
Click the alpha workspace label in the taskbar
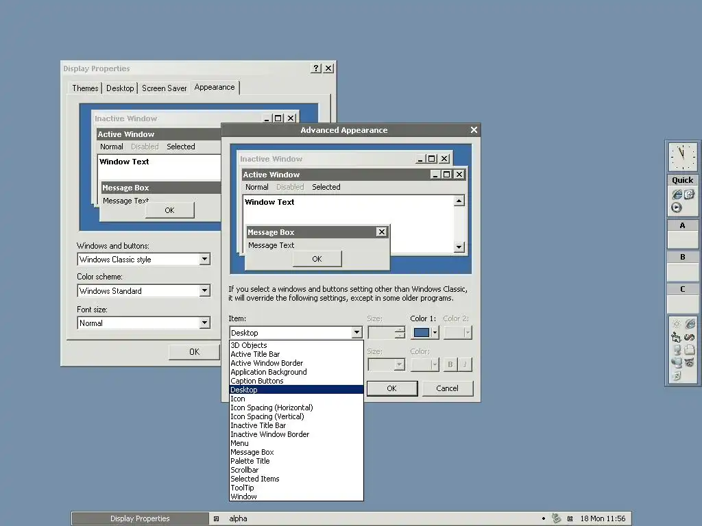[238, 519]
